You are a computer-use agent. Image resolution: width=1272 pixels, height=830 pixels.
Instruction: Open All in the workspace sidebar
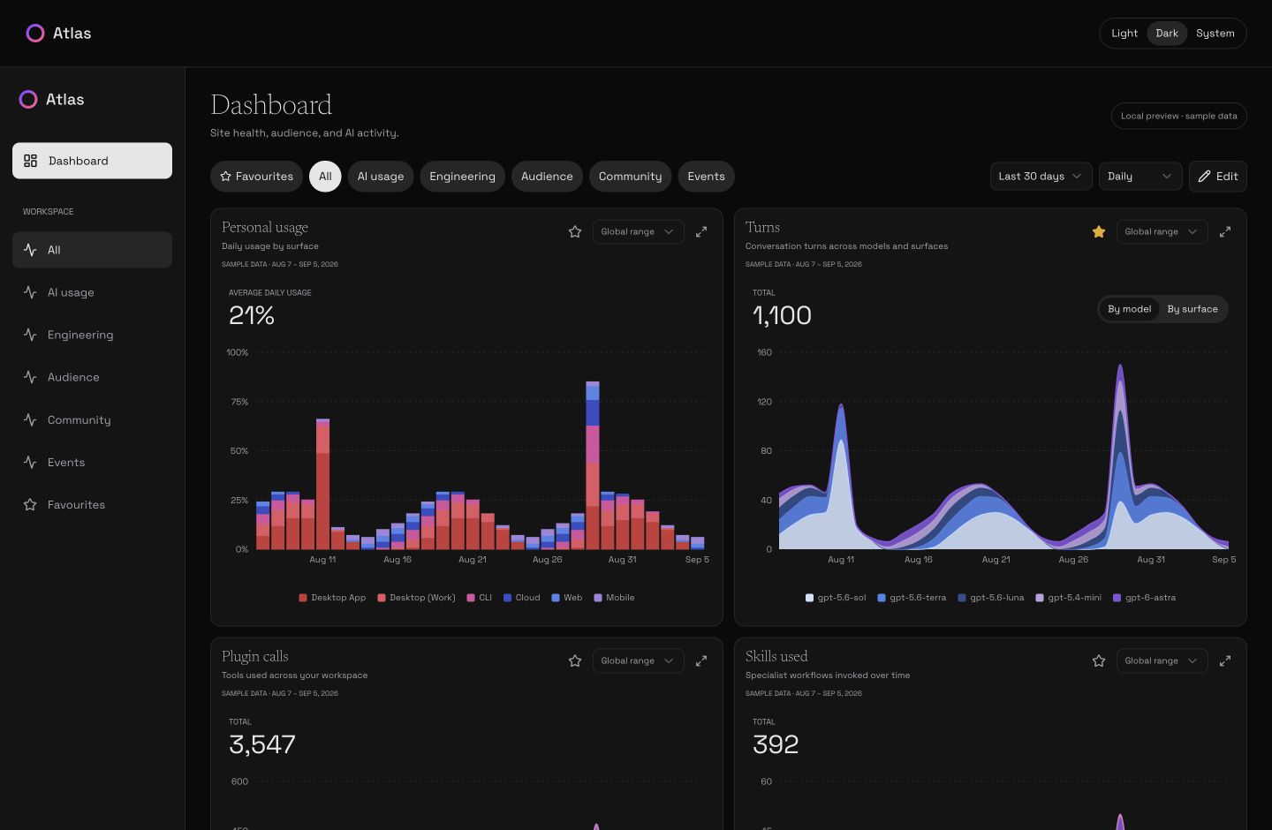(x=92, y=250)
